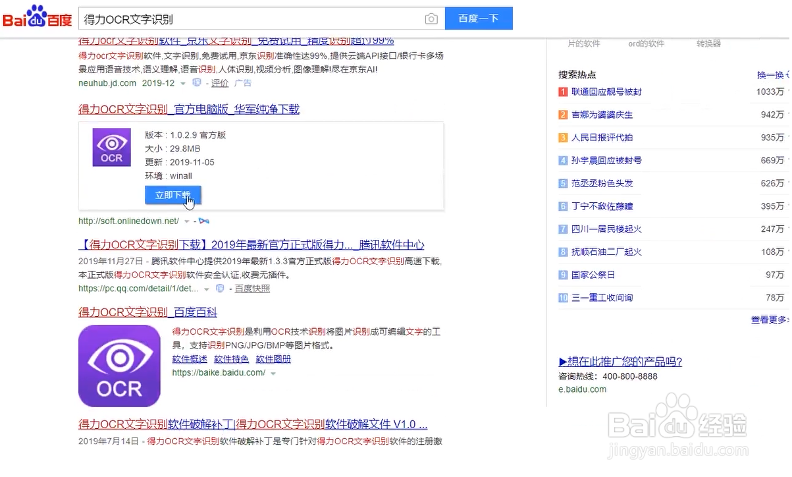Screen dimensions: 792x477
Task: Open hot topic 丁宁不敌佐藤瞳
Action: (602, 206)
